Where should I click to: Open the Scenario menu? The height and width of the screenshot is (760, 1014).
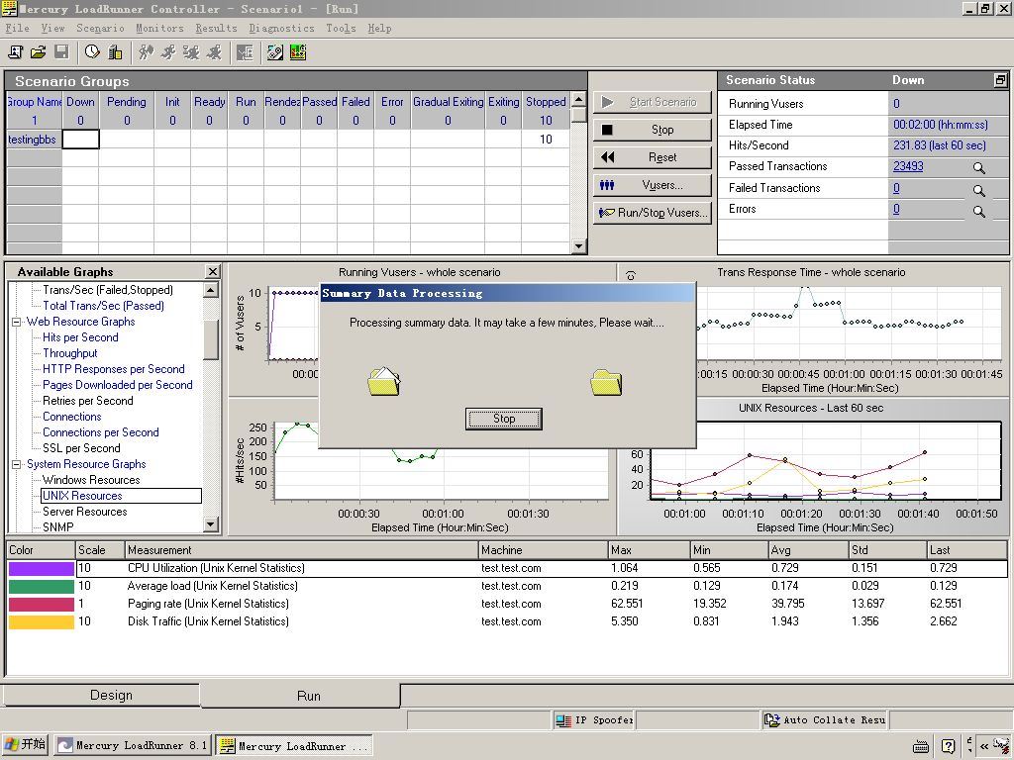pos(100,29)
